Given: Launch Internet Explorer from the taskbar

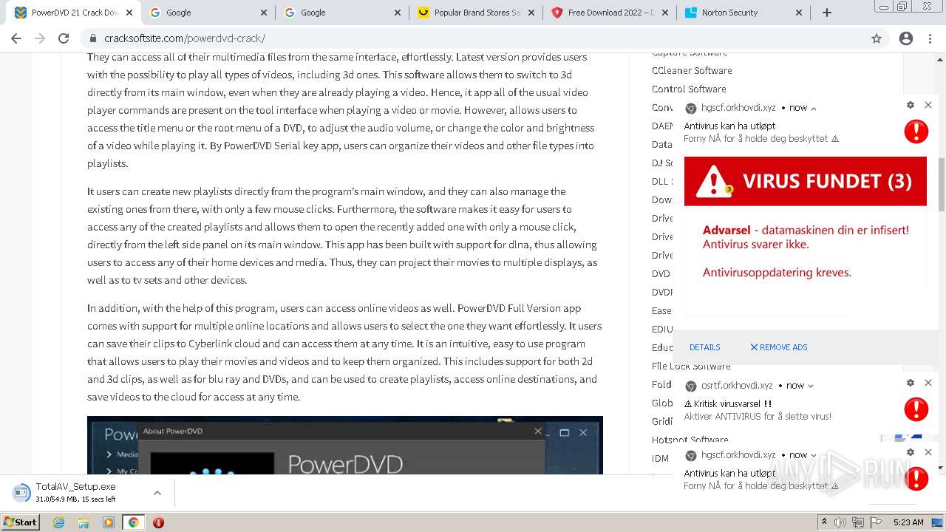Looking at the screenshot, I should (x=59, y=522).
